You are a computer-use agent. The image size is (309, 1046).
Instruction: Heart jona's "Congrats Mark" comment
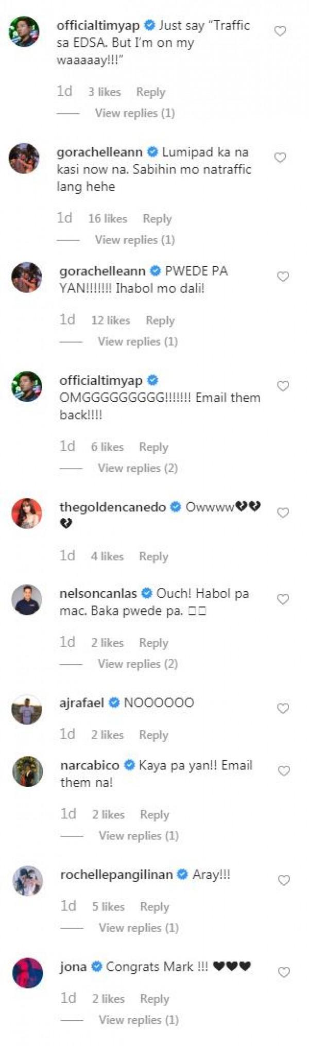[x=284, y=973]
